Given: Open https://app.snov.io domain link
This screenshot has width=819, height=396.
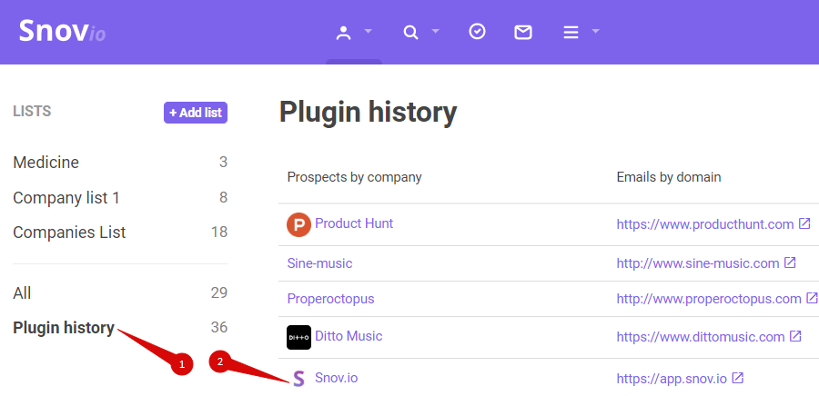Looking at the screenshot, I should (672, 379).
